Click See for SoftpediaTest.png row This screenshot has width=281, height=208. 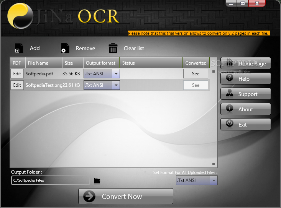pos(196,85)
